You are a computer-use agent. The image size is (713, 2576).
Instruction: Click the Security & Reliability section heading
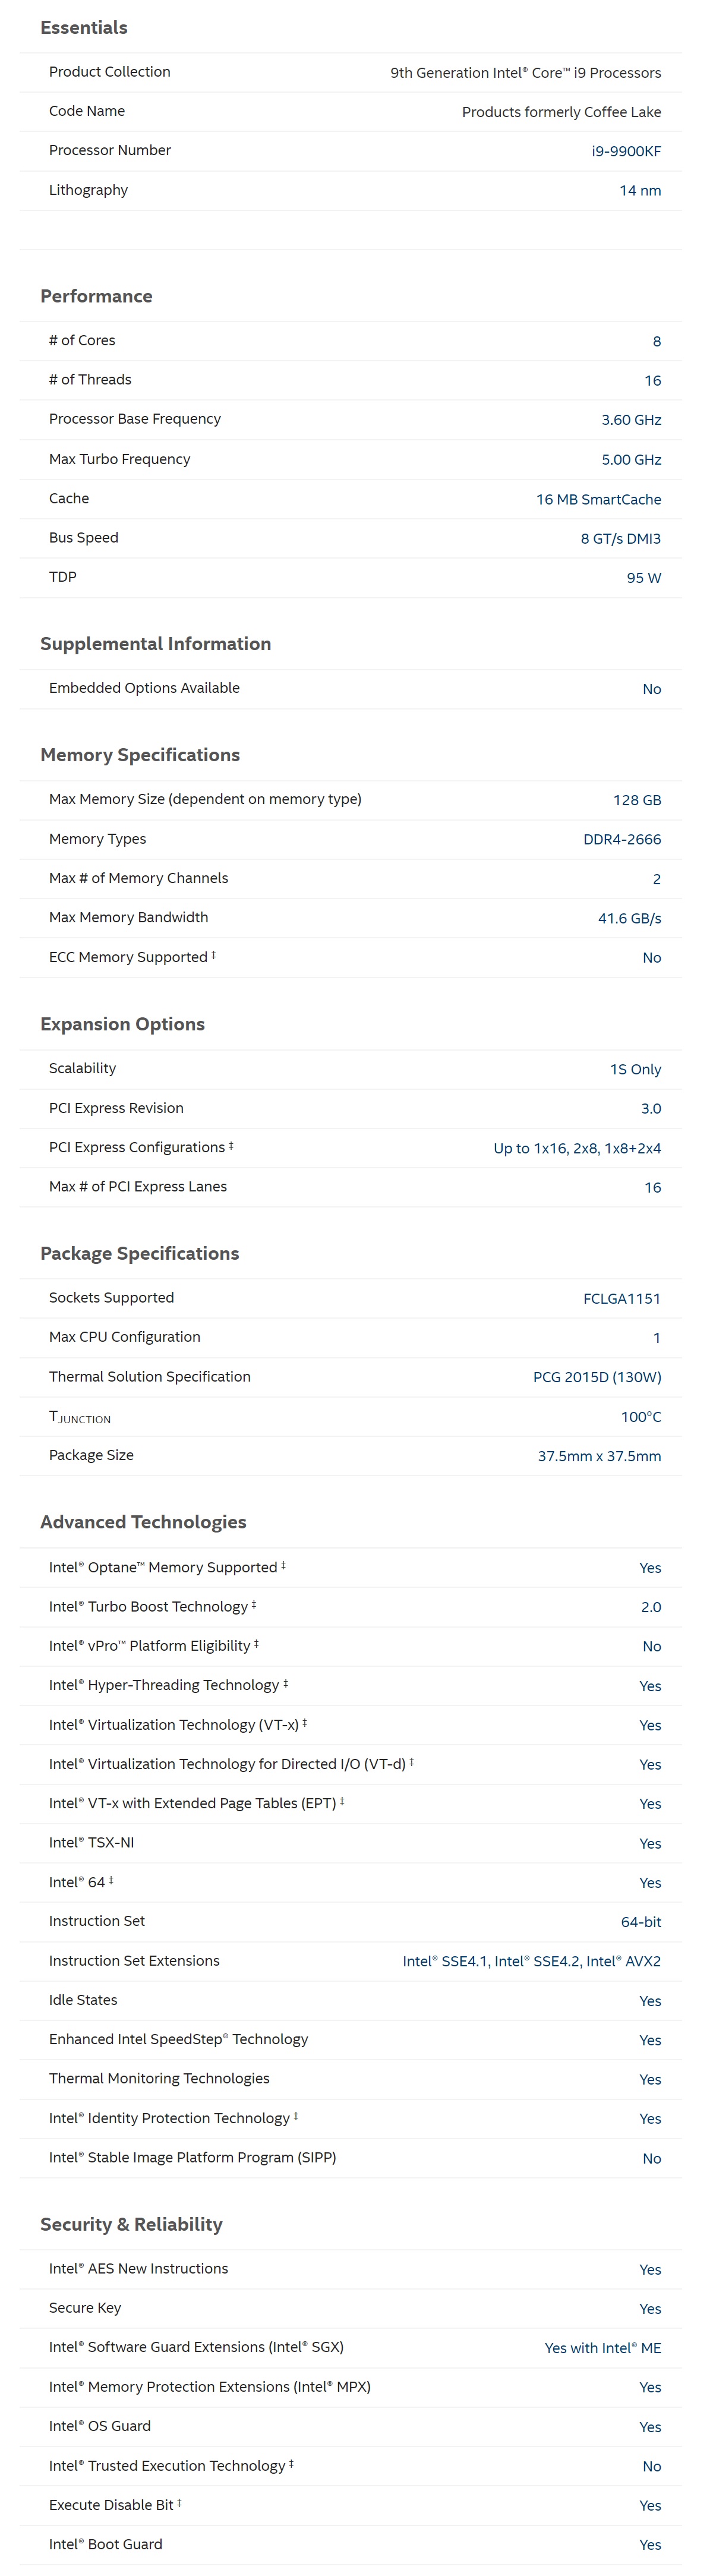click(131, 2224)
